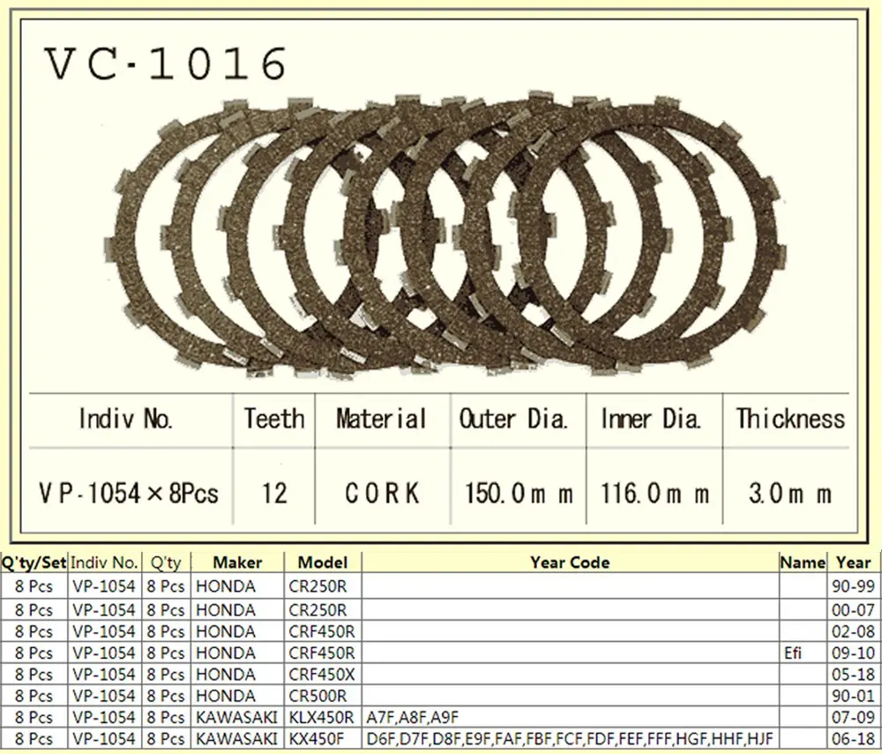Image resolution: width=882 pixels, height=754 pixels.
Task: Click the thickness value '3.0mm'
Action: [789, 494]
